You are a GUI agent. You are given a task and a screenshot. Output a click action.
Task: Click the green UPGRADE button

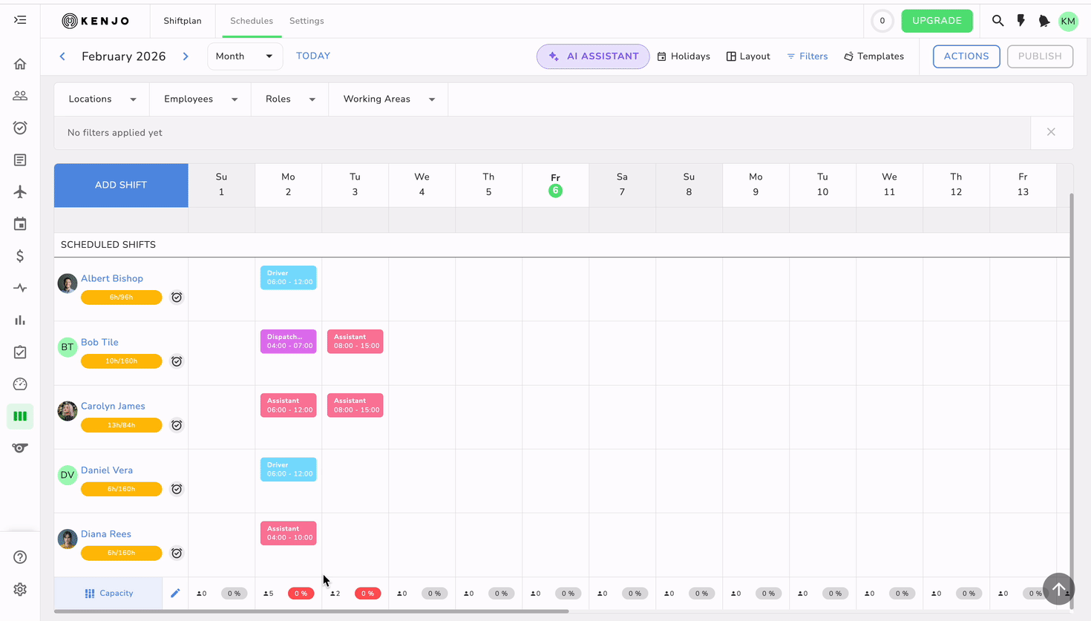click(x=937, y=21)
